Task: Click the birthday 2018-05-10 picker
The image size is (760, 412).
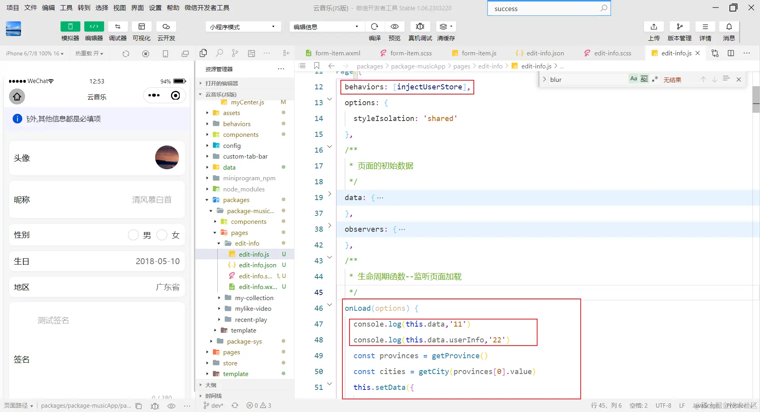Action: click(x=158, y=261)
